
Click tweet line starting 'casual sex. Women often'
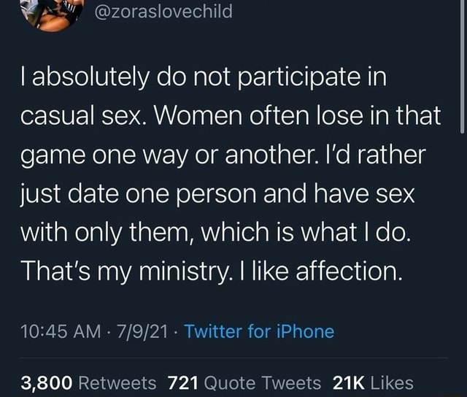(x=231, y=115)
